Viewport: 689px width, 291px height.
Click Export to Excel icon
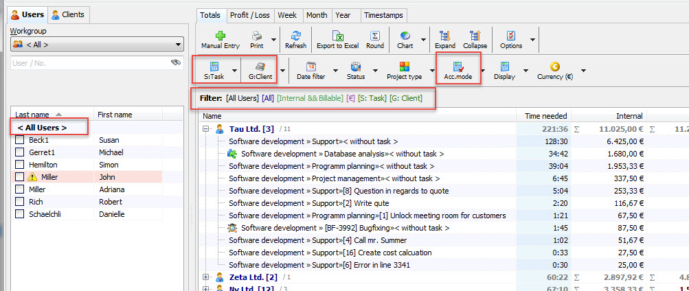337,36
